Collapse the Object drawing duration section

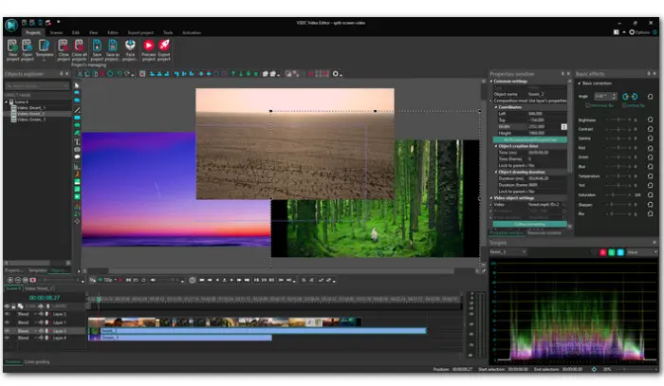point(496,173)
